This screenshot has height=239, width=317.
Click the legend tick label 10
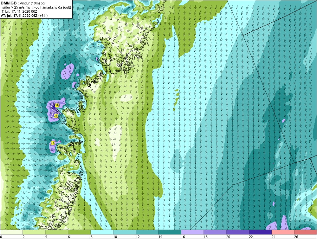pyautogui.click(x=115, y=237)
